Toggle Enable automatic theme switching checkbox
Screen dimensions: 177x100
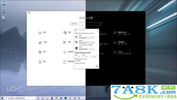[x=76, y=33]
